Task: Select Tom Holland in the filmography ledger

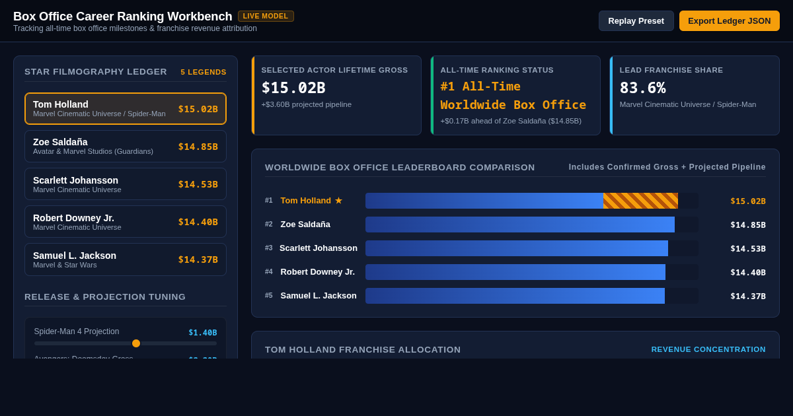Action: [126, 108]
